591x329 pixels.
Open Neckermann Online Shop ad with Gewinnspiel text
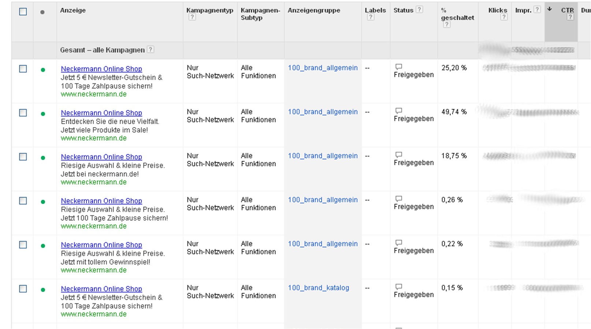(101, 245)
